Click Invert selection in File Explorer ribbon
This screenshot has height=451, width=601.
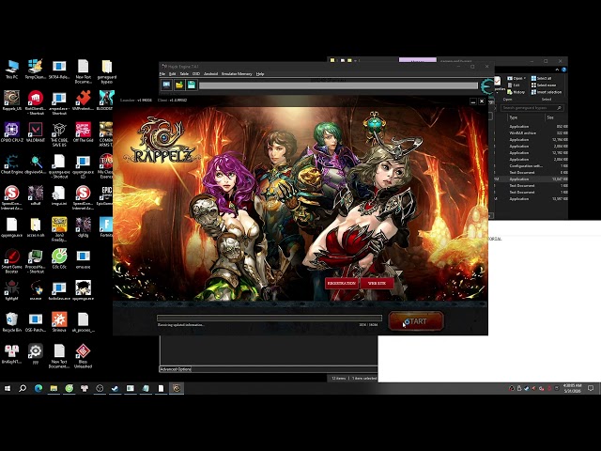tap(547, 92)
